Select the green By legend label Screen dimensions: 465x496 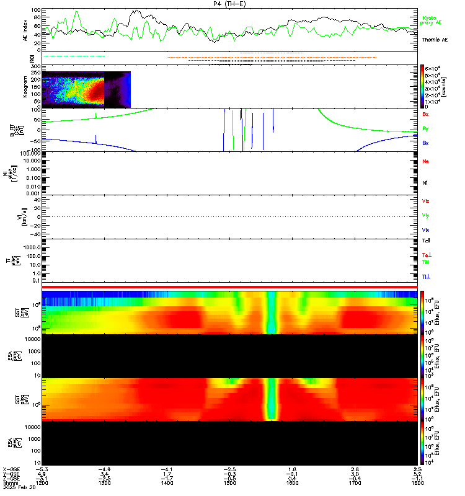pos(425,129)
